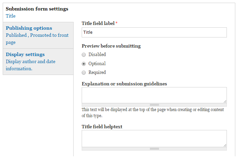Viewport: 238px width, 159px height.
Task: Click the 'Required' radio label text
Action: 97,73
